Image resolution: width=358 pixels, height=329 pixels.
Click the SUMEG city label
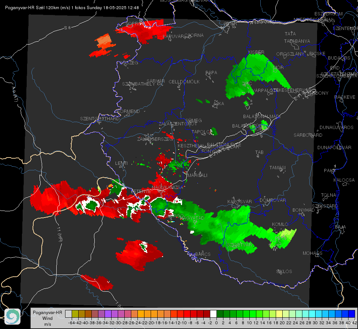click(x=193, y=120)
